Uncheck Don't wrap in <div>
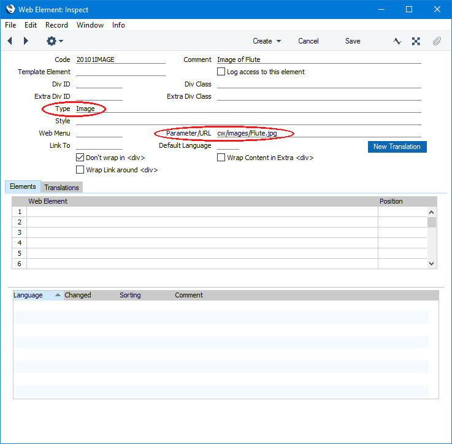452x444 pixels. (x=80, y=158)
